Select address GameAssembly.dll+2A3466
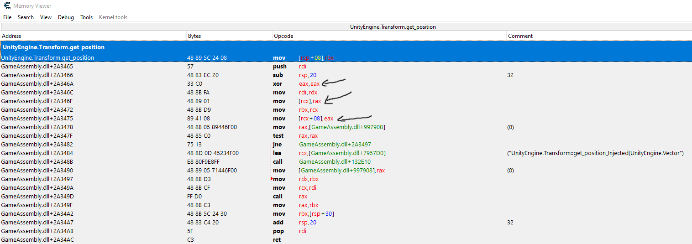Image resolution: width=692 pixels, height=244 pixels. pyautogui.click(x=37, y=75)
